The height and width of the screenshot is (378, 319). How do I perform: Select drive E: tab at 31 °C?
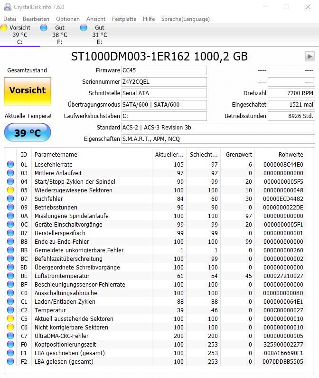(100, 35)
